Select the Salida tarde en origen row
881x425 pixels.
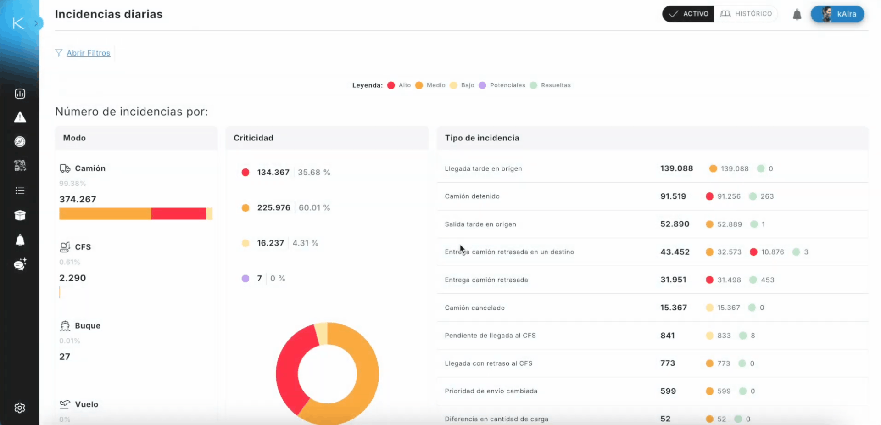click(652, 224)
